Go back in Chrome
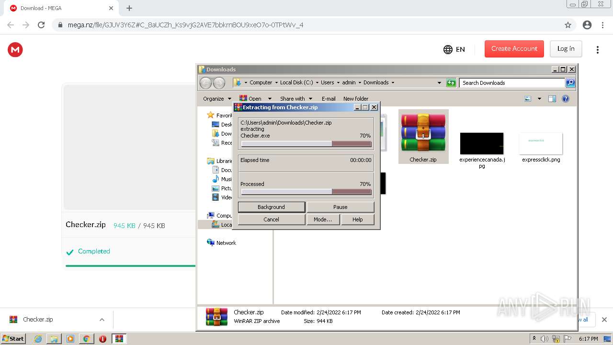This screenshot has width=613, height=345. point(11,25)
